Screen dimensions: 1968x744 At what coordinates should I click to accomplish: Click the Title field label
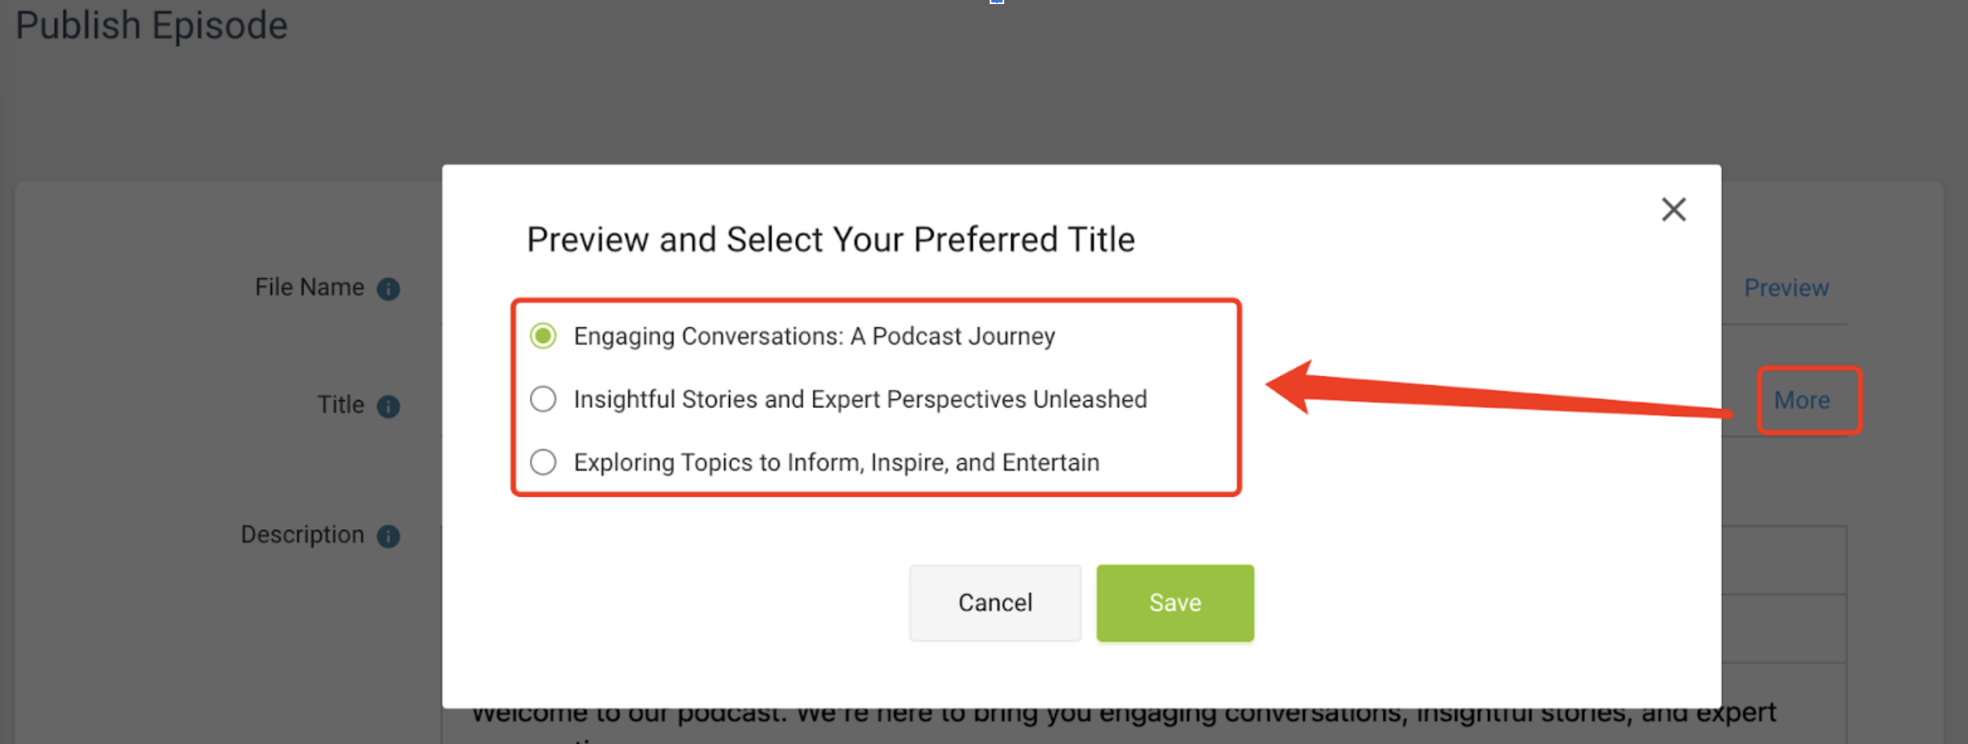coord(340,404)
